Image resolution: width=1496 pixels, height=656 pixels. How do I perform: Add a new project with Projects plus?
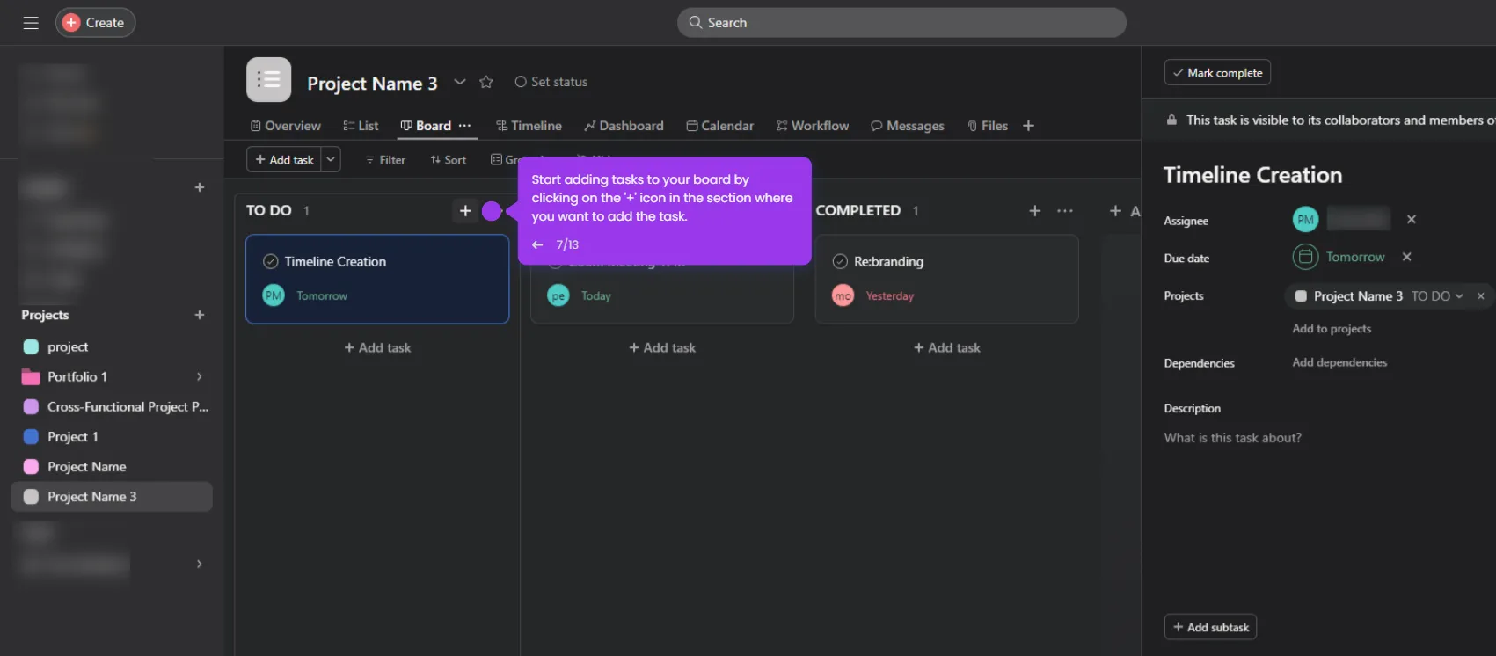click(x=200, y=315)
